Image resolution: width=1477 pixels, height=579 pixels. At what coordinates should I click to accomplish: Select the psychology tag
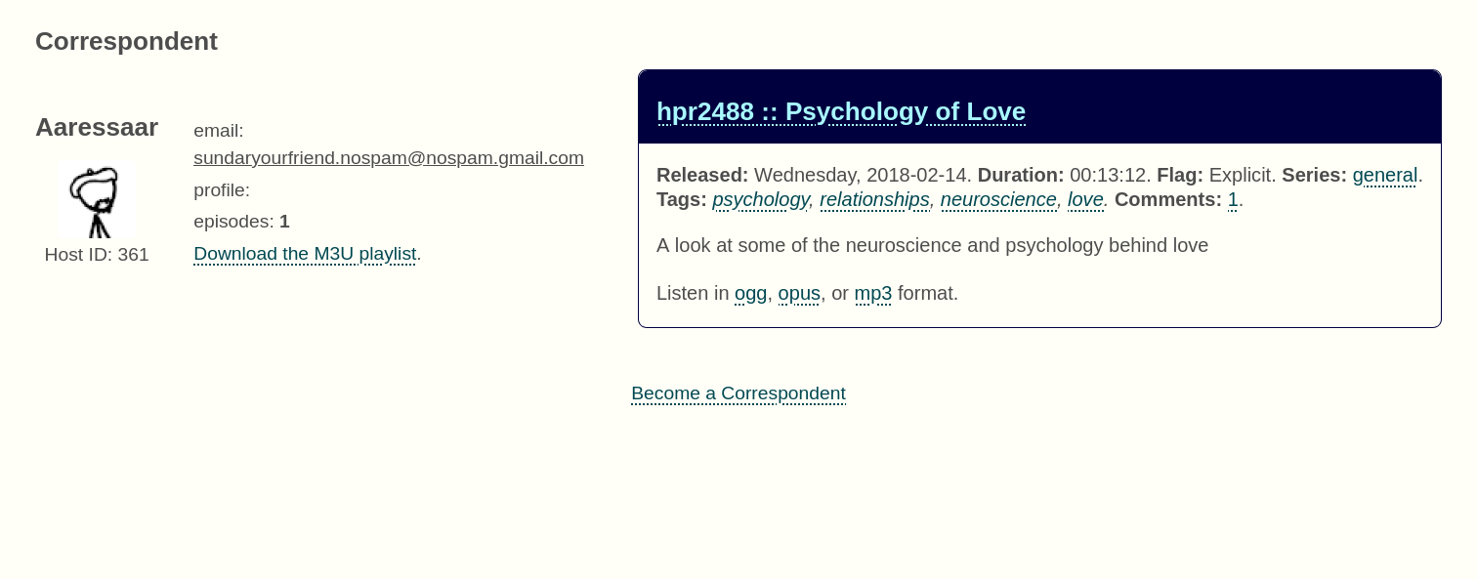[760, 200]
